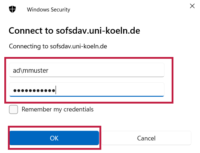Click the "ad" domain prefix in the username
The image size is (200, 153).
16,70
